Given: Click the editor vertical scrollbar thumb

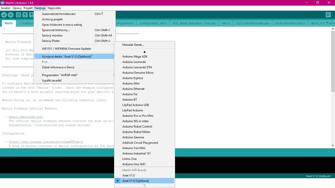Looking at the screenshot, I should click(x=333, y=61).
